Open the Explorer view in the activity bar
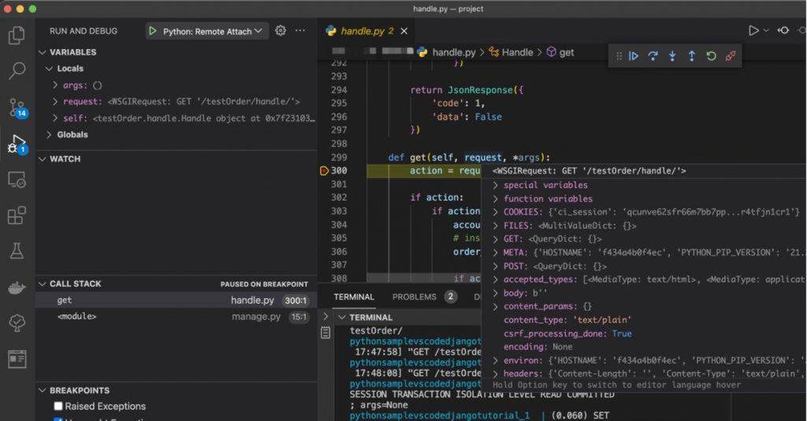The width and height of the screenshot is (807, 421). (x=17, y=35)
